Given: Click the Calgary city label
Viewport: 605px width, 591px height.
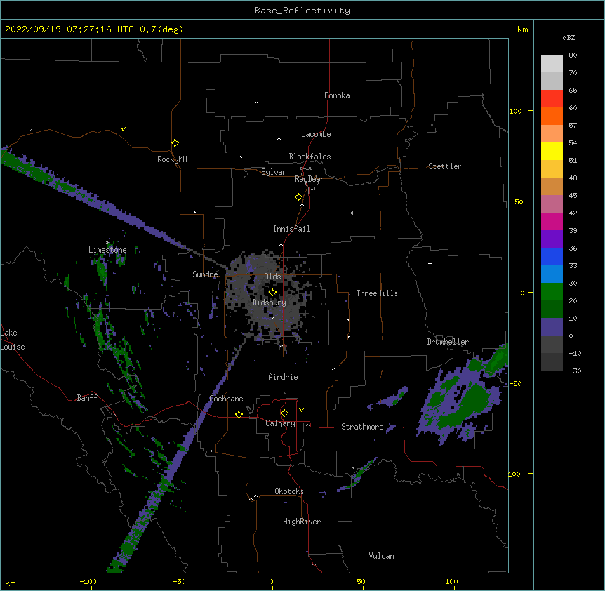Looking at the screenshot, I should tap(280, 423).
